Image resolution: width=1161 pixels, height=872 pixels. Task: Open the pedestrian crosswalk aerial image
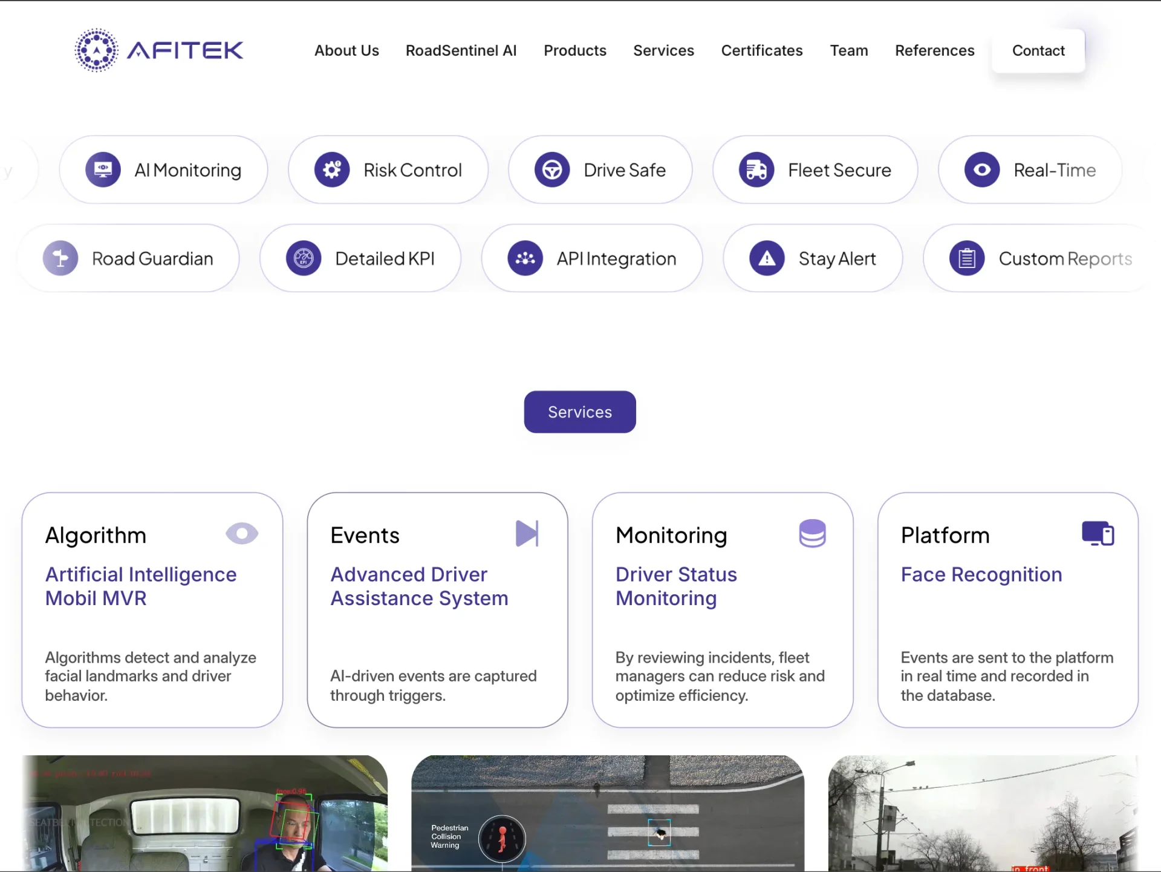tap(608, 813)
